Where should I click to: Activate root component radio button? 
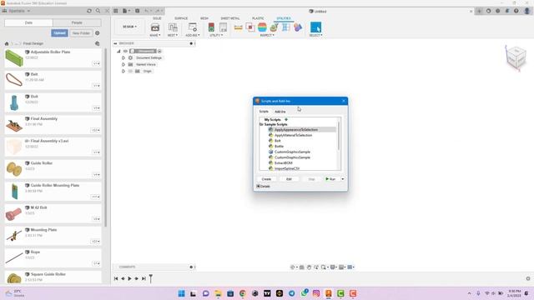[x=159, y=52]
